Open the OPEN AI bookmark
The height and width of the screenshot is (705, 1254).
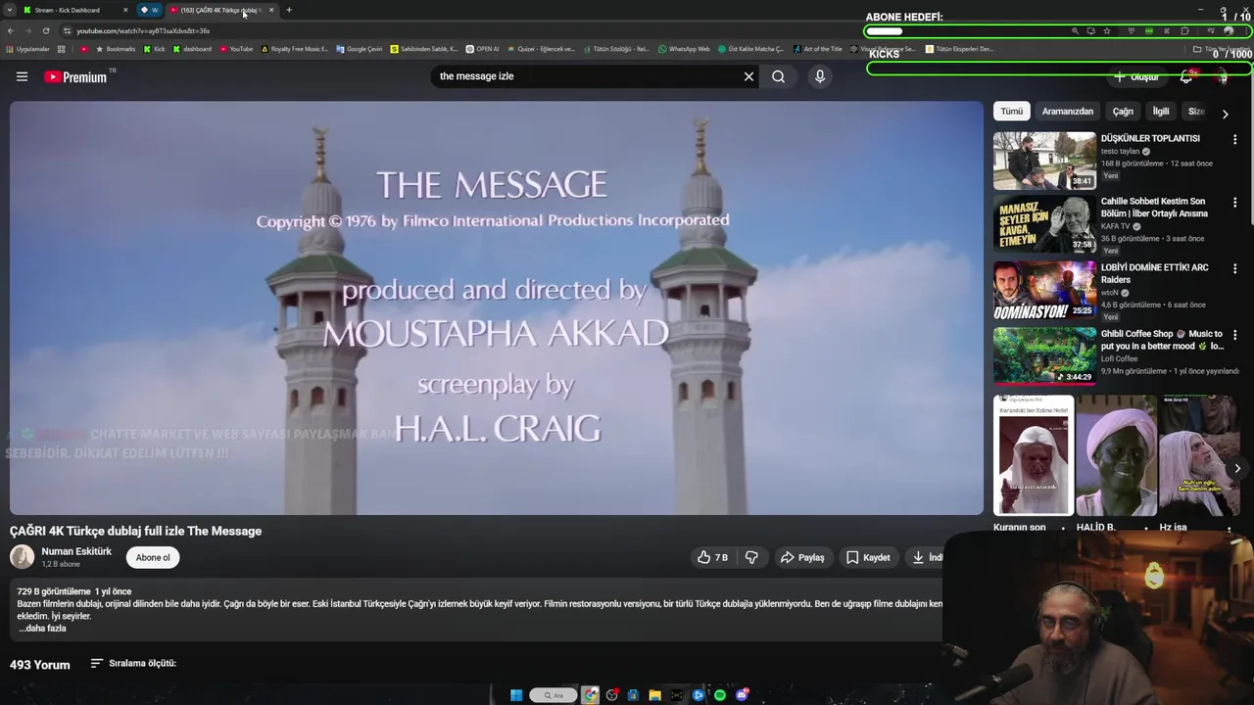coord(482,49)
